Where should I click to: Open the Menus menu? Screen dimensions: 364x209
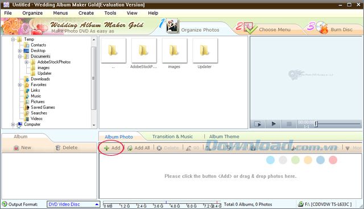tap(60, 13)
